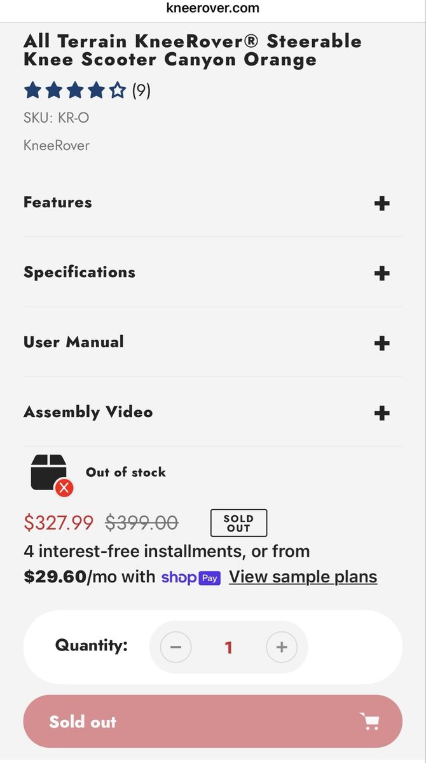Click the quantity number field

pyautogui.click(x=229, y=647)
